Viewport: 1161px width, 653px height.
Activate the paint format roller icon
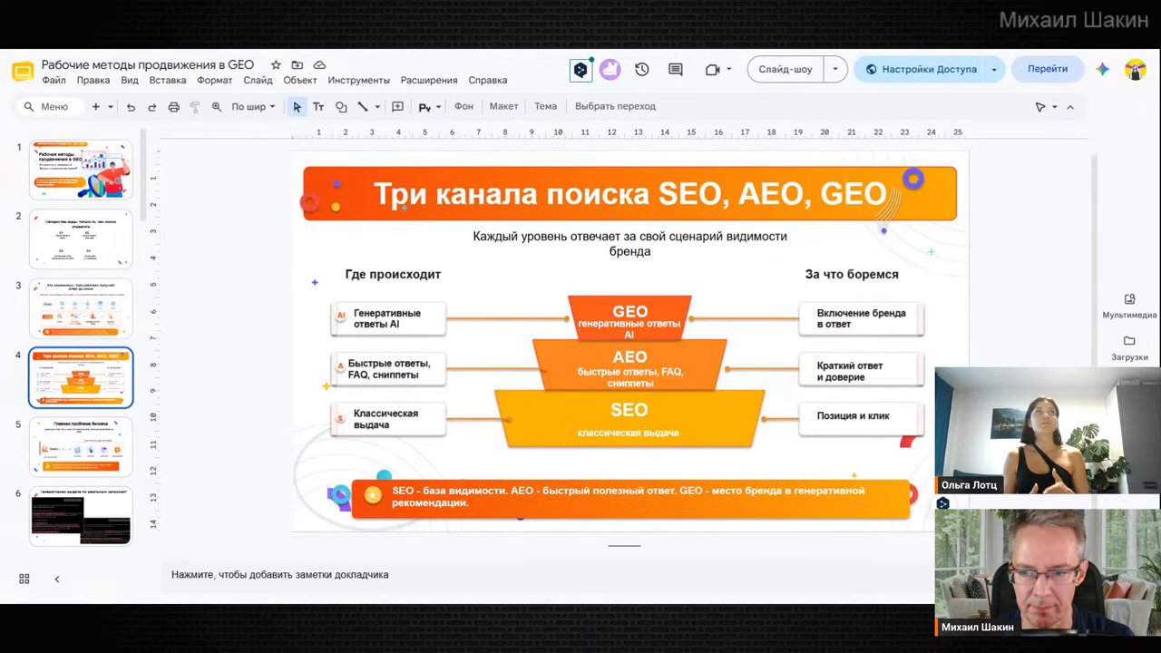(194, 107)
